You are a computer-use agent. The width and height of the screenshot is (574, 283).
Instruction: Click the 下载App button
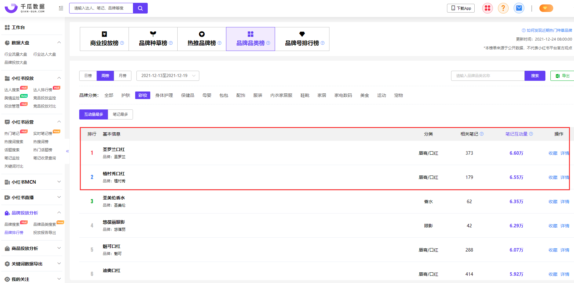(461, 8)
